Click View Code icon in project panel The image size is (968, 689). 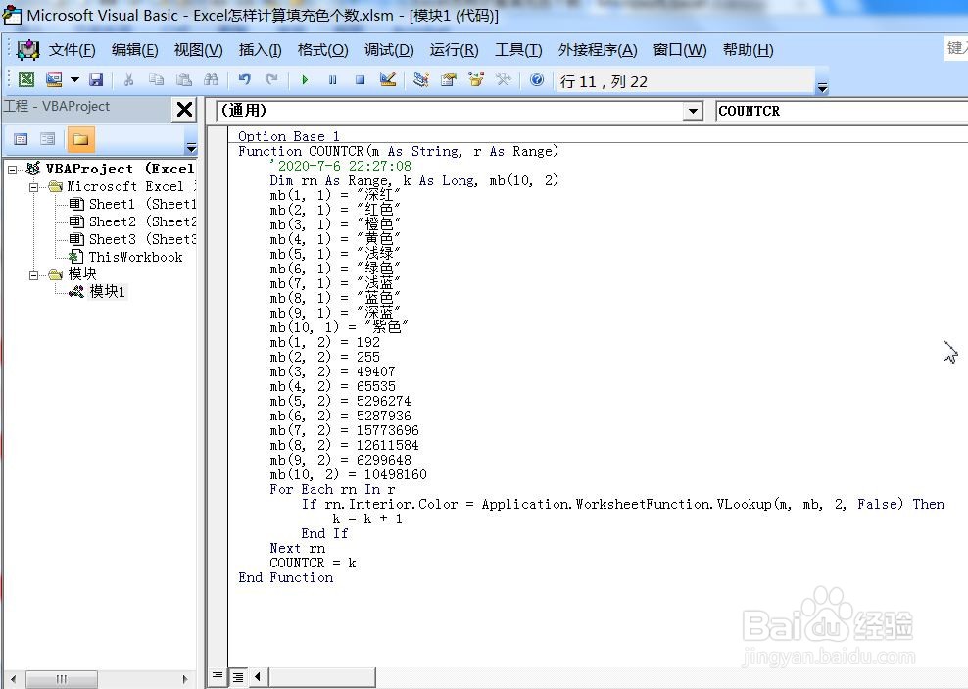(x=21, y=139)
